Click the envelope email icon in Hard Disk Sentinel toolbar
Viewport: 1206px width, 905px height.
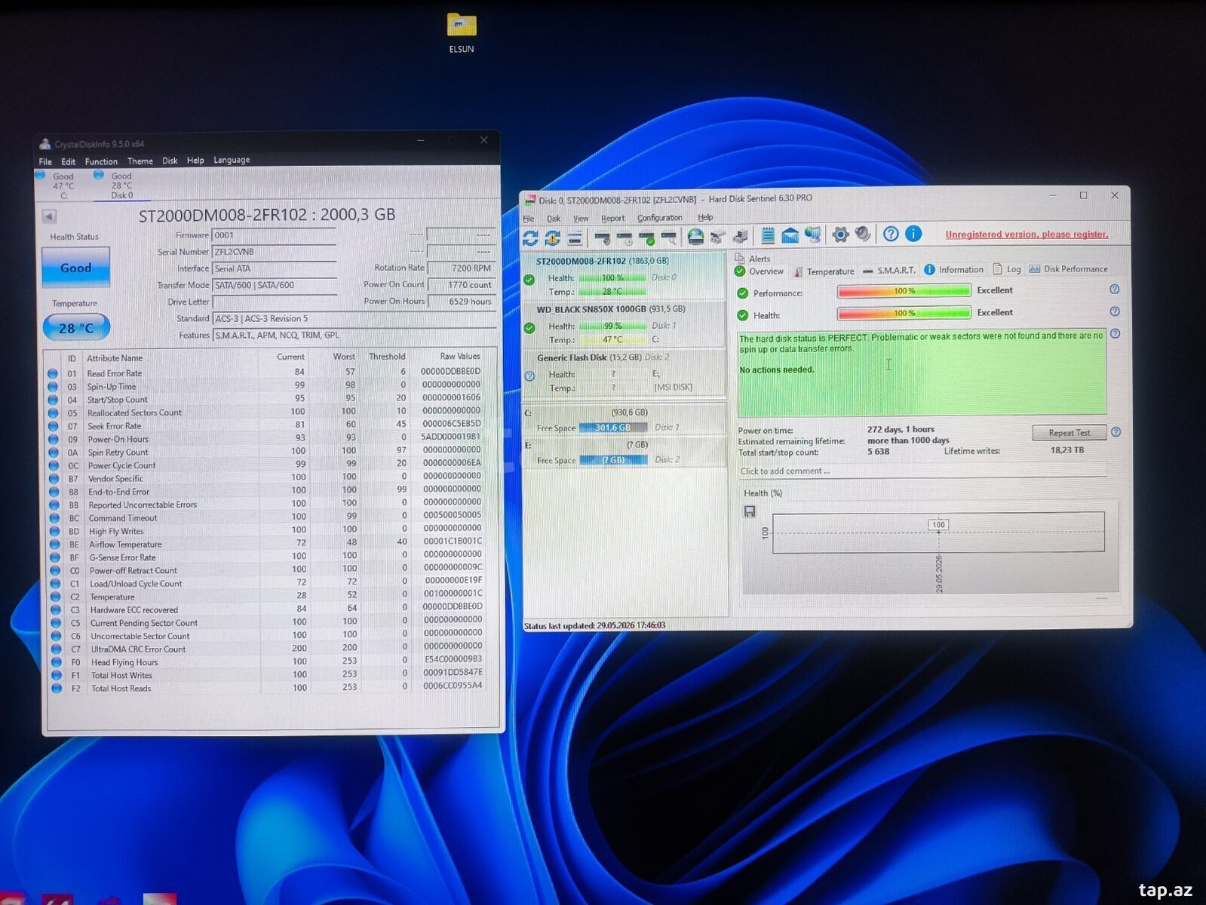(x=790, y=235)
